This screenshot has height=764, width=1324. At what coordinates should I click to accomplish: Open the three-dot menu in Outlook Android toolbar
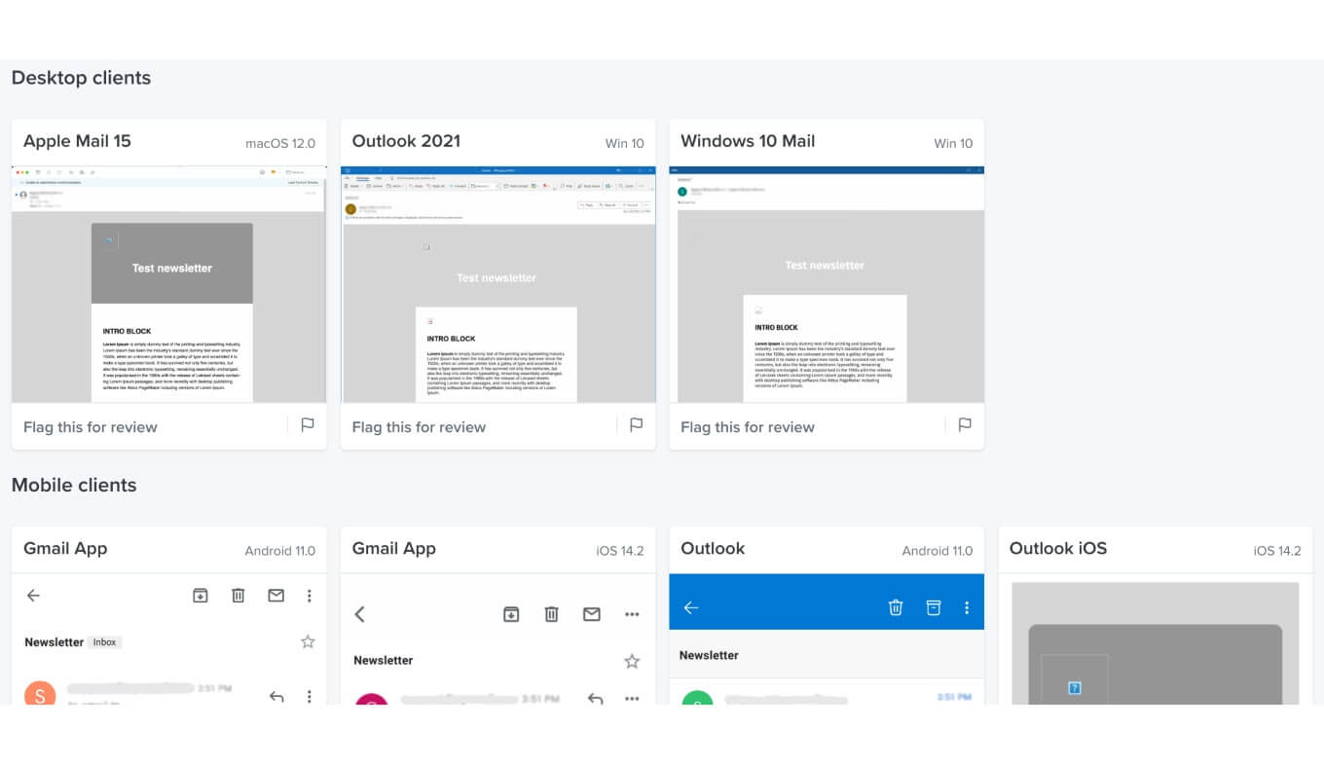tap(967, 606)
